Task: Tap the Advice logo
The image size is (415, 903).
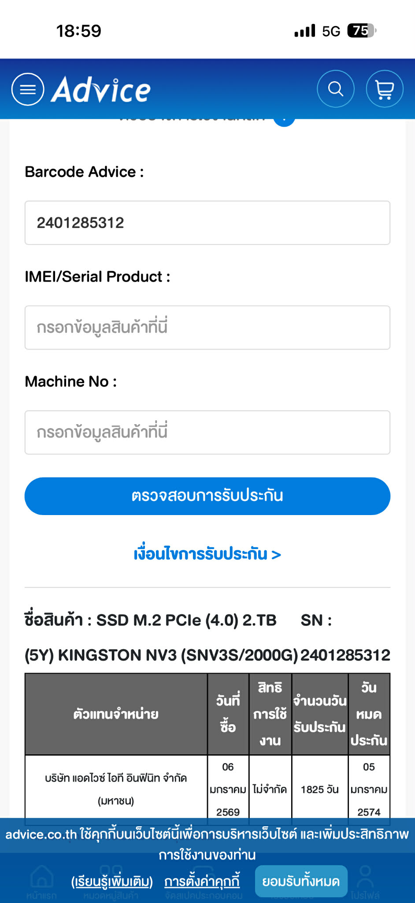Action: (101, 90)
